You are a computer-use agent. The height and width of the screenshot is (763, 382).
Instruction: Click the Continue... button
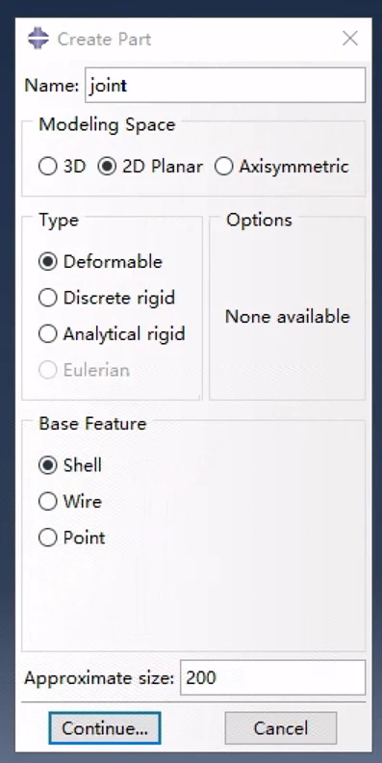(x=105, y=728)
